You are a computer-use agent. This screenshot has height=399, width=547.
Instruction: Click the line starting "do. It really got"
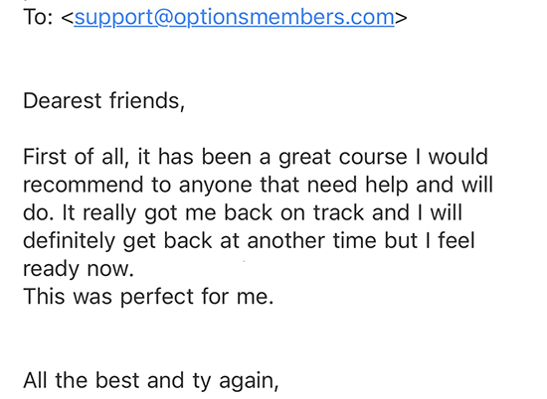[243, 212]
